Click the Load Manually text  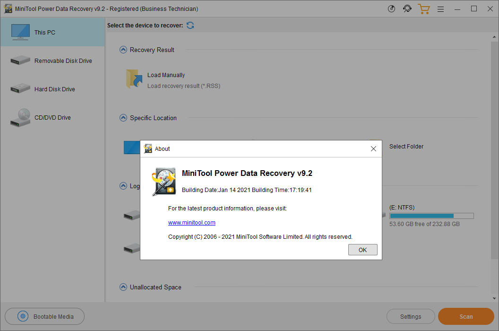tap(166, 75)
